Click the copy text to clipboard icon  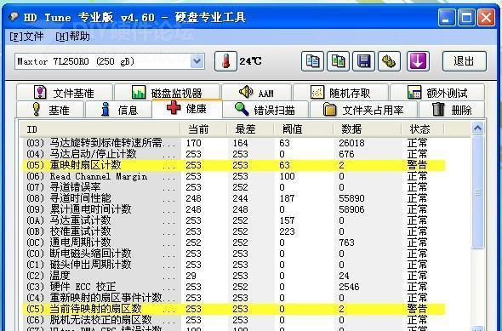pyautogui.click(x=312, y=61)
